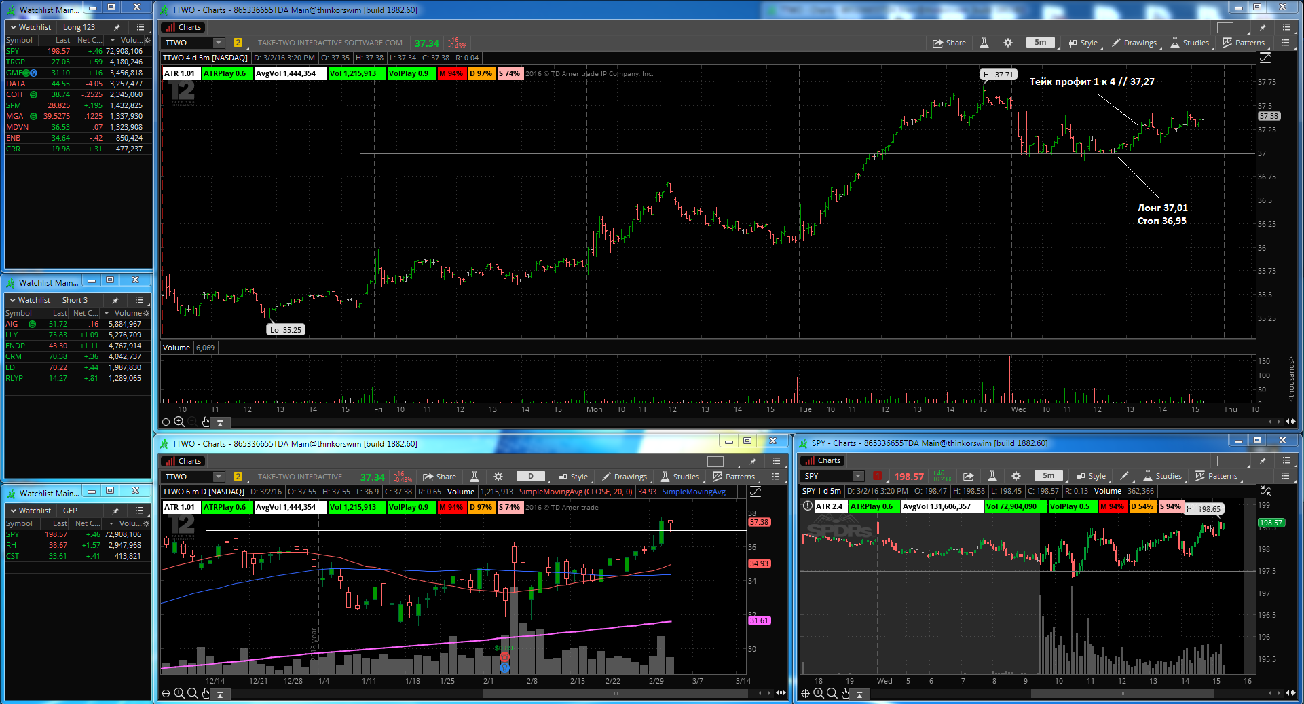Viewport: 1304px width, 704px height.
Task: Click flask quick-study icon in top TTWO chart
Action: pos(984,43)
